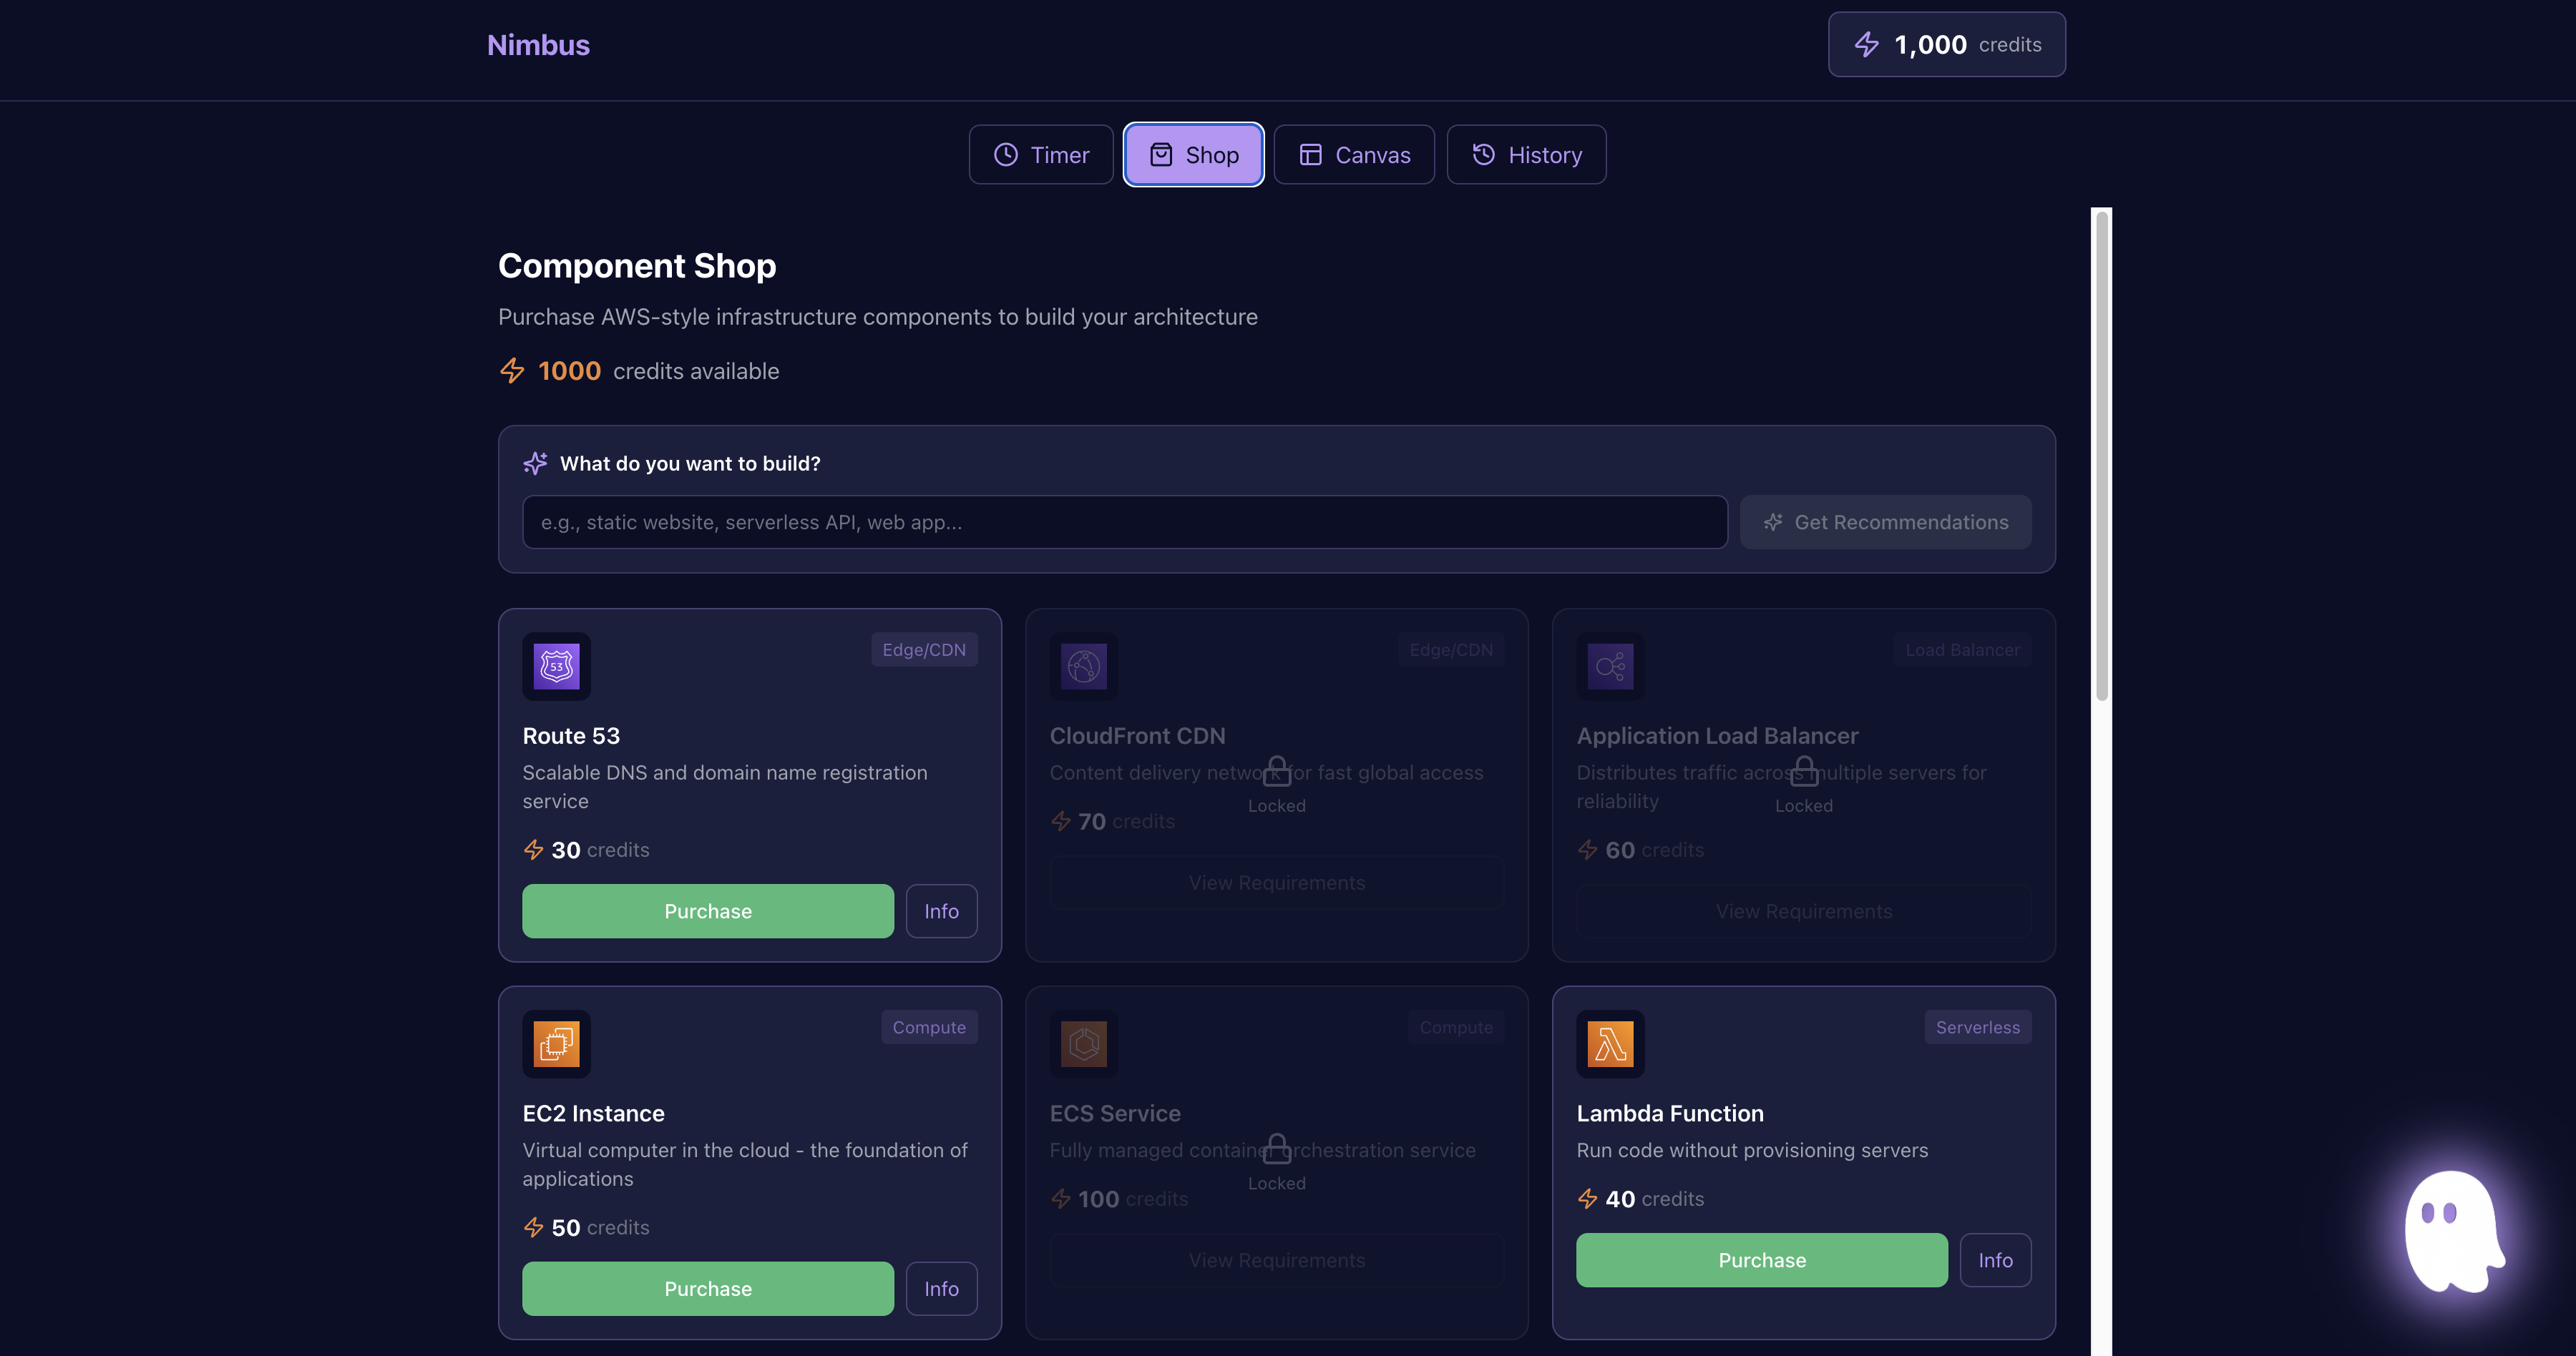Go to the History tab
The width and height of the screenshot is (2576, 1356).
tap(1526, 155)
